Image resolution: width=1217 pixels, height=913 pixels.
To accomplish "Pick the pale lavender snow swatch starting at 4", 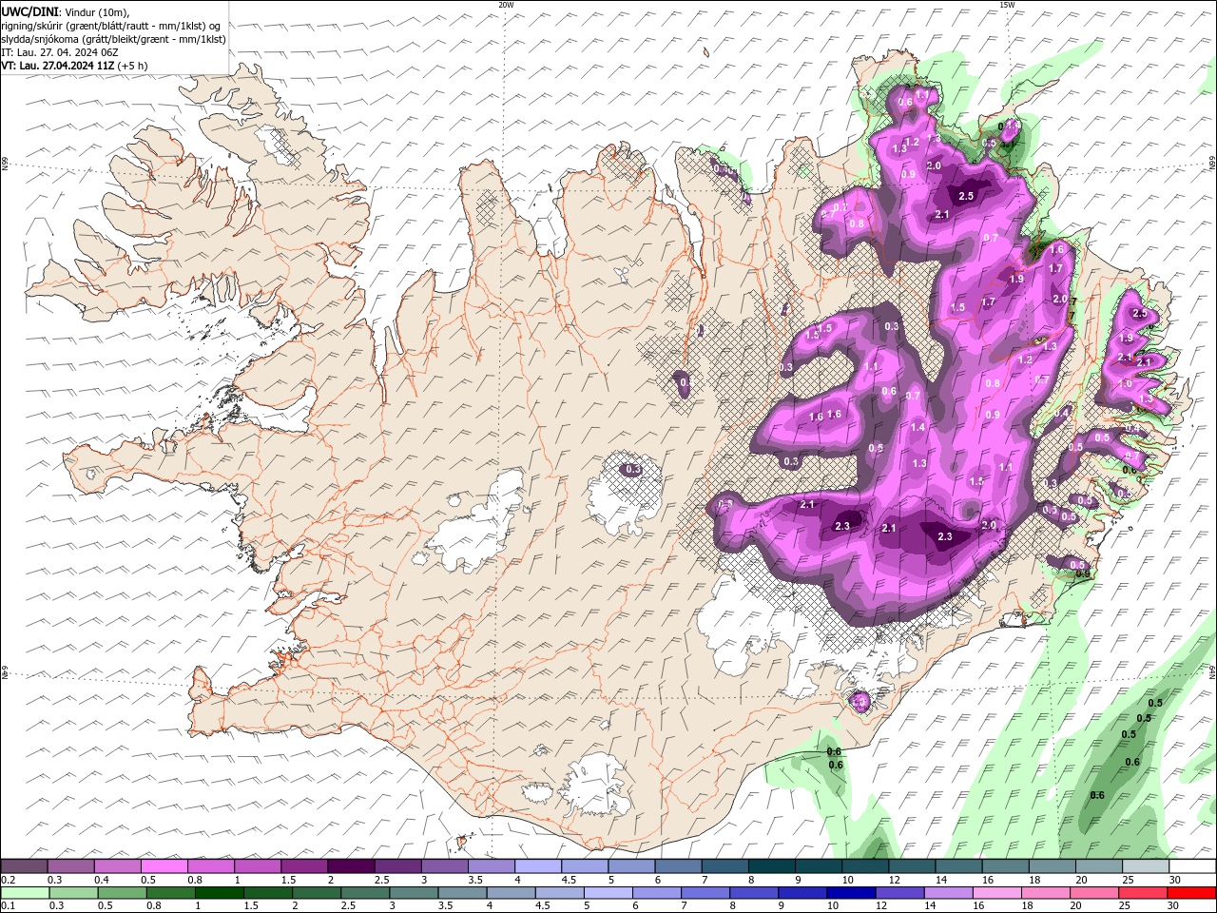I will tap(538, 866).
